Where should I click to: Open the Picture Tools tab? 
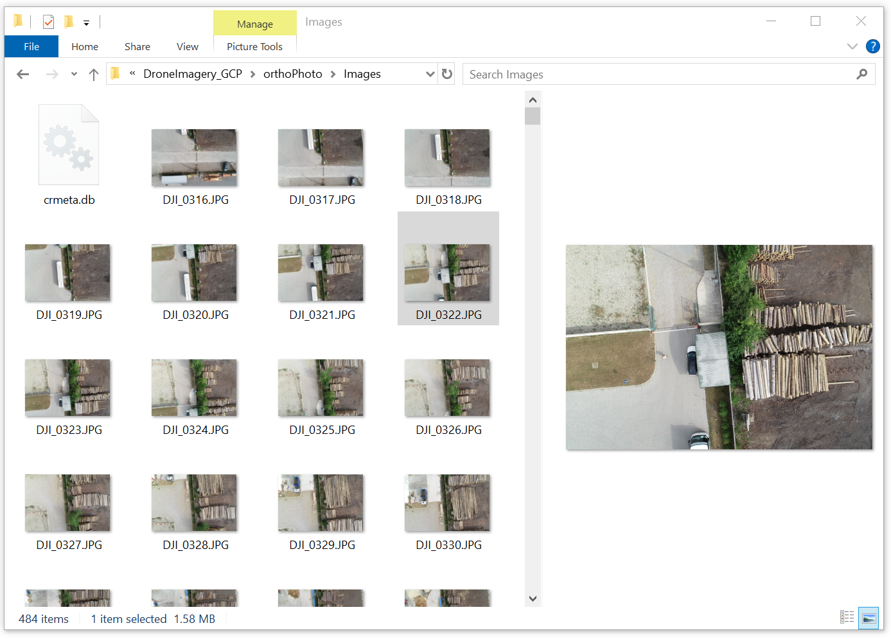point(254,46)
